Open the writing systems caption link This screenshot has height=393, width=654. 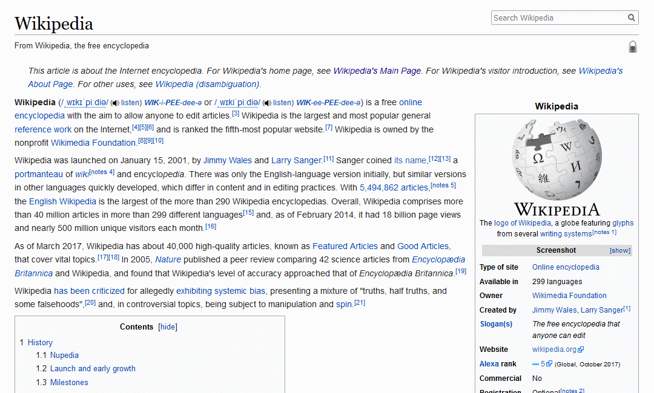tap(566, 234)
